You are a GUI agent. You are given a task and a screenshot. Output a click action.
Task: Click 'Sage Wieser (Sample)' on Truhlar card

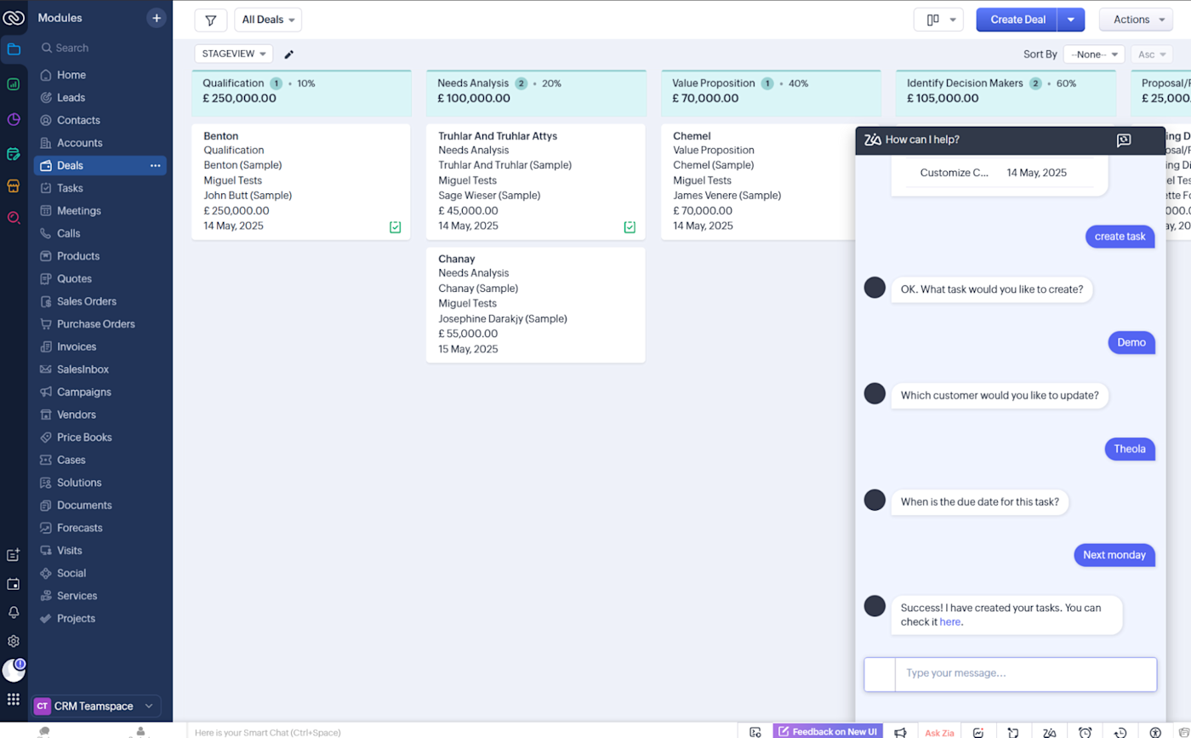click(491, 196)
